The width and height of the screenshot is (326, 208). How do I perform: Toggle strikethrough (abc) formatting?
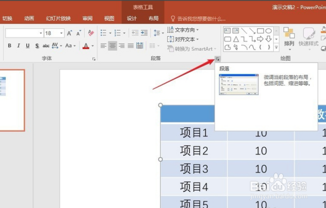(46, 46)
